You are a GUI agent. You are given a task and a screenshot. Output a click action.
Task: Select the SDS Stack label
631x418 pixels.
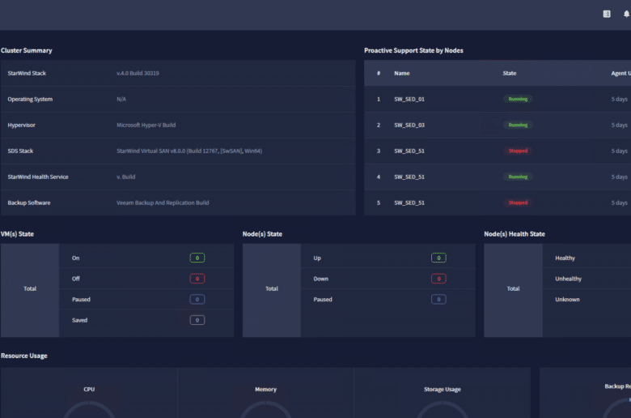(20, 151)
